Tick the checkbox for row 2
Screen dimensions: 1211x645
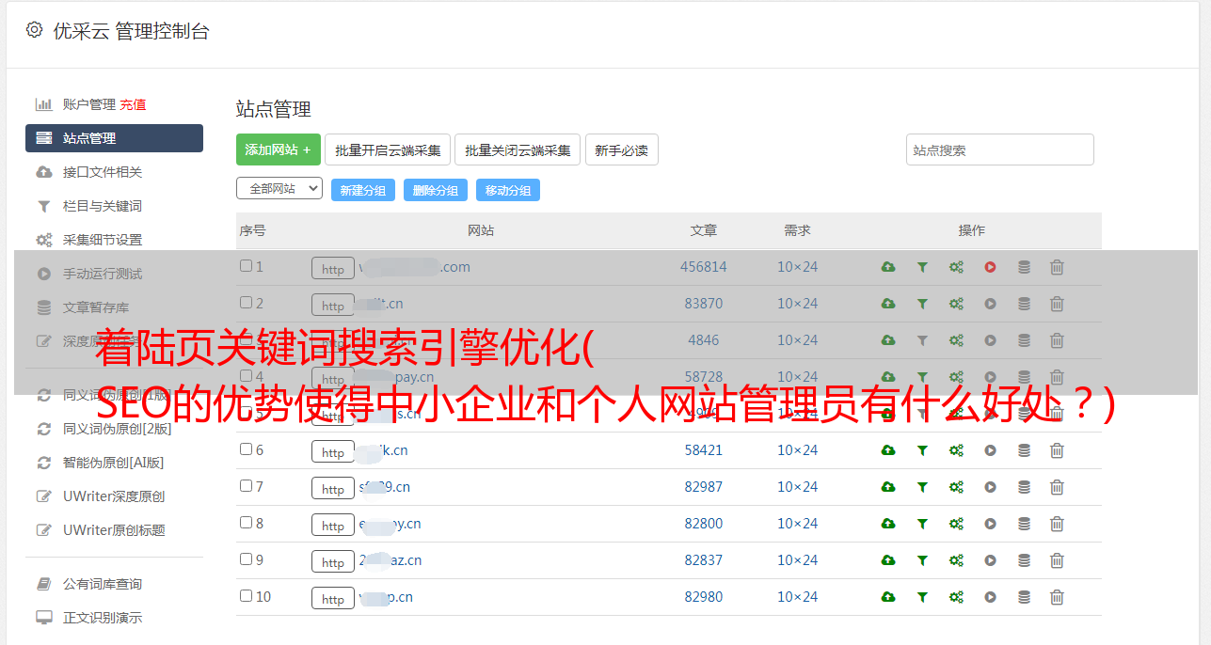click(x=246, y=303)
